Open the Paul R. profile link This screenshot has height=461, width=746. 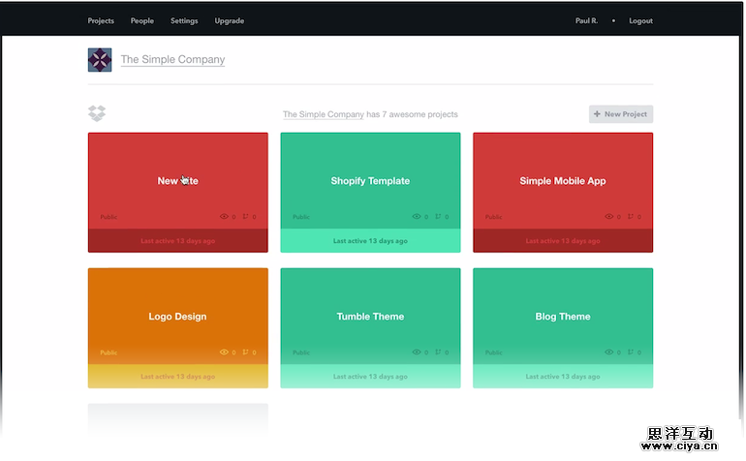587,20
